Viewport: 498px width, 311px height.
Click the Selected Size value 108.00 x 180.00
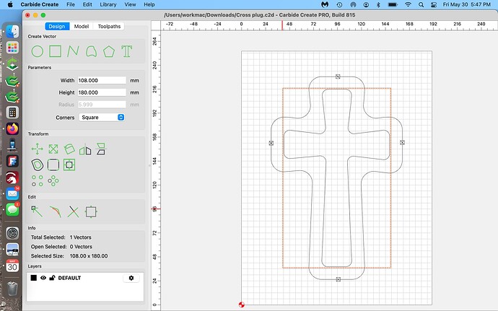pos(89,256)
